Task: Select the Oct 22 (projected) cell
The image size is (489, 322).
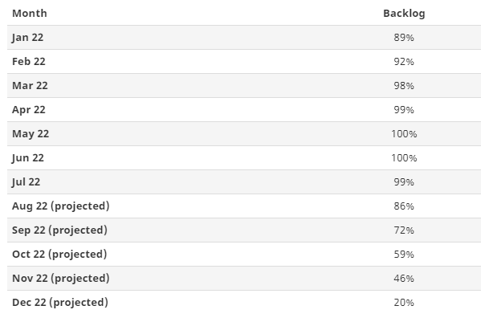Action: coord(59,254)
